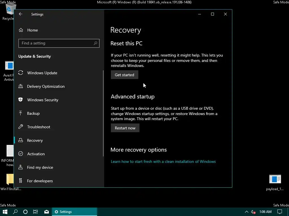Open the Action Center notifications icon
The image size is (289, 216).
280,212
